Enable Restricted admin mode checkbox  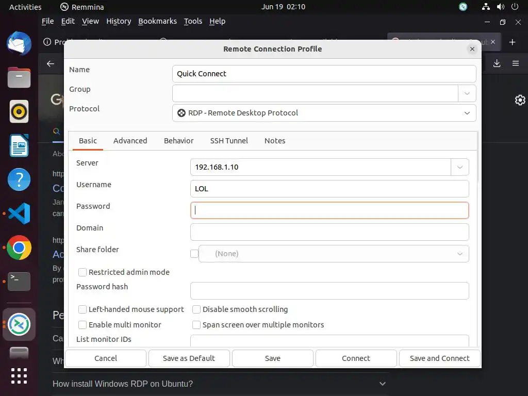pos(82,272)
